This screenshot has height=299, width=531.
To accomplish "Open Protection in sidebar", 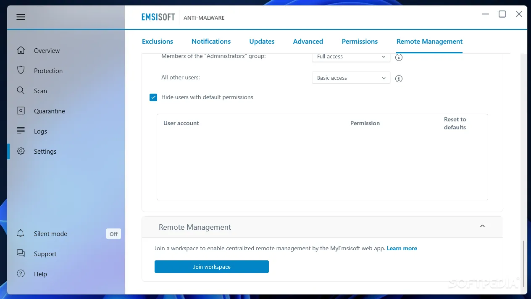I will point(48,71).
